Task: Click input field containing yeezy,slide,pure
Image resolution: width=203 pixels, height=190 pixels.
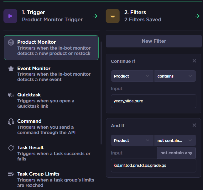Action: coord(154,101)
